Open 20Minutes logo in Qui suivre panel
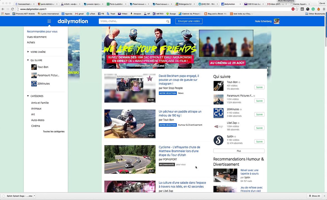Viewport: 327px width, 200px height. (218, 113)
